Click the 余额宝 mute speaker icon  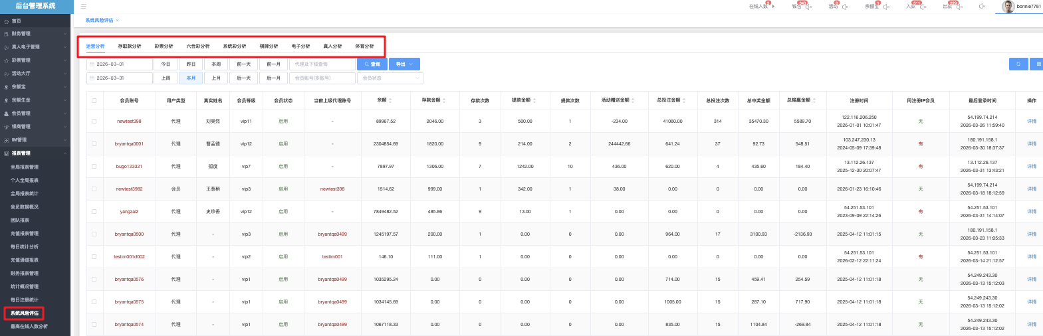coord(886,7)
